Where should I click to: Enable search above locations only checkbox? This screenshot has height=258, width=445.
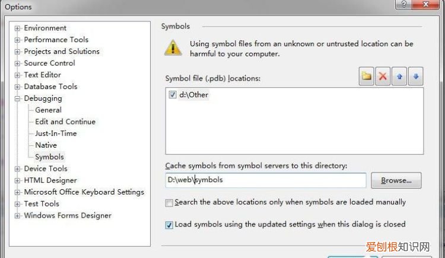(x=170, y=203)
